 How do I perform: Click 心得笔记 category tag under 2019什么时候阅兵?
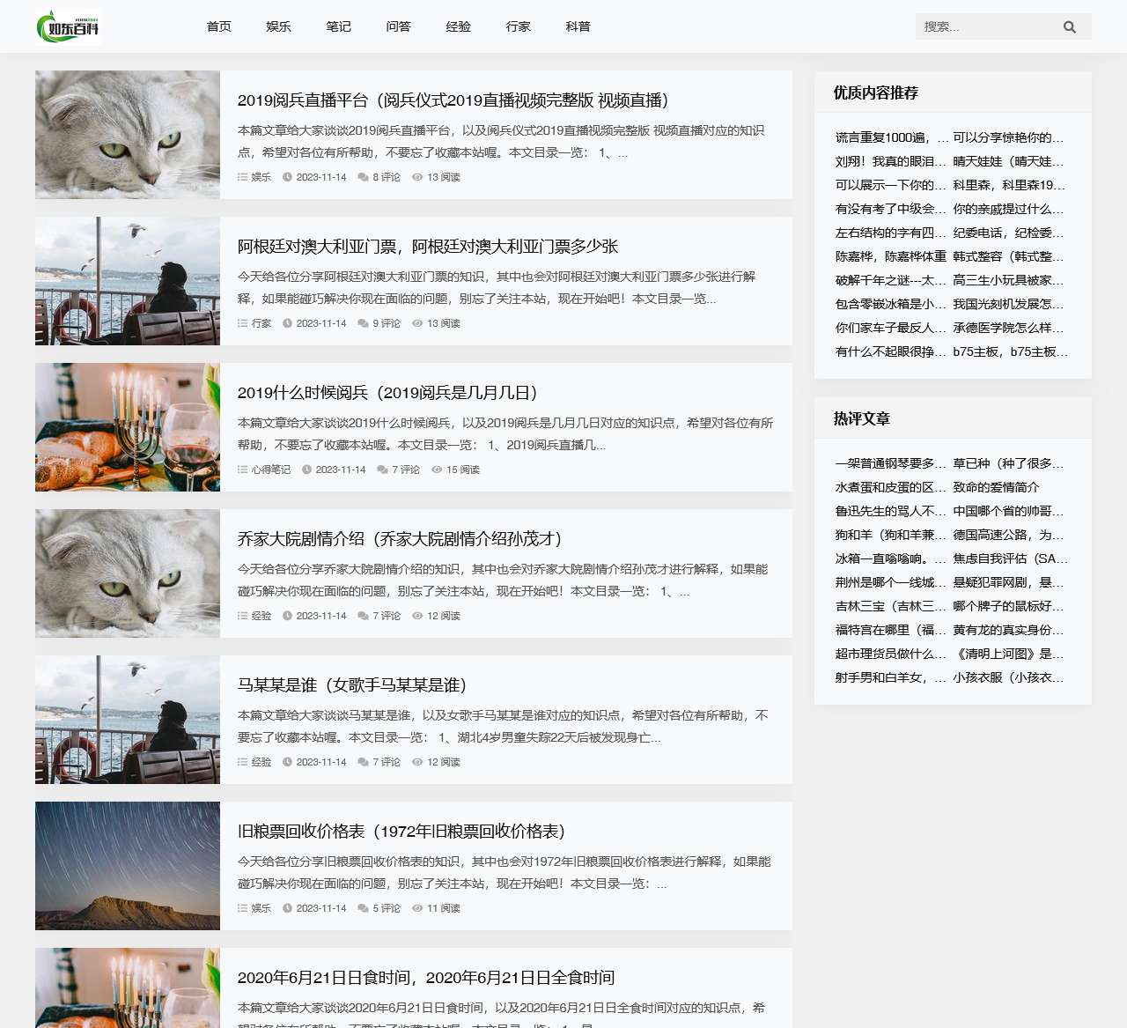(x=270, y=470)
